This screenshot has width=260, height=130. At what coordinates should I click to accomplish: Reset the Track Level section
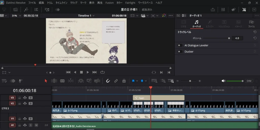[255, 32]
